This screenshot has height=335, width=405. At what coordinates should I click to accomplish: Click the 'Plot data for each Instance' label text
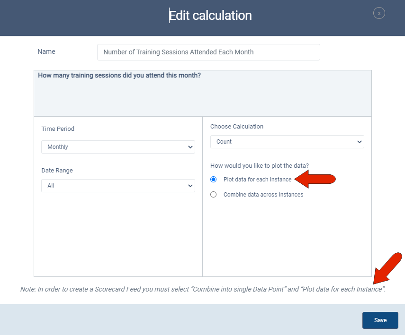[x=257, y=180]
